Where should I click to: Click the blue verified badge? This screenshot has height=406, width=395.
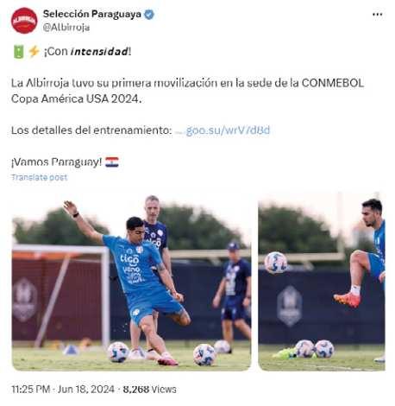pyautogui.click(x=149, y=15)
